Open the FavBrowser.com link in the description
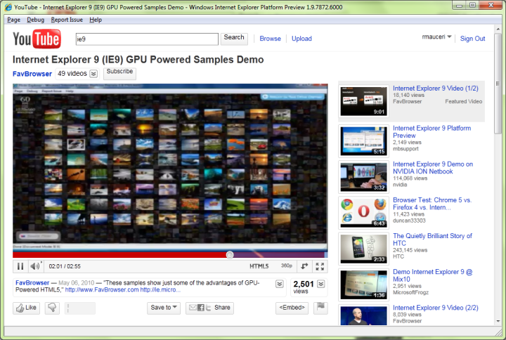The height and width of the screenshot is (340, 506). click(x=102, y=289)
